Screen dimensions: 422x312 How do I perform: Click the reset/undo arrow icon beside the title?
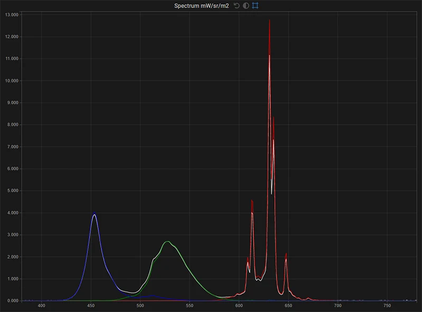[x=236, y=6]
